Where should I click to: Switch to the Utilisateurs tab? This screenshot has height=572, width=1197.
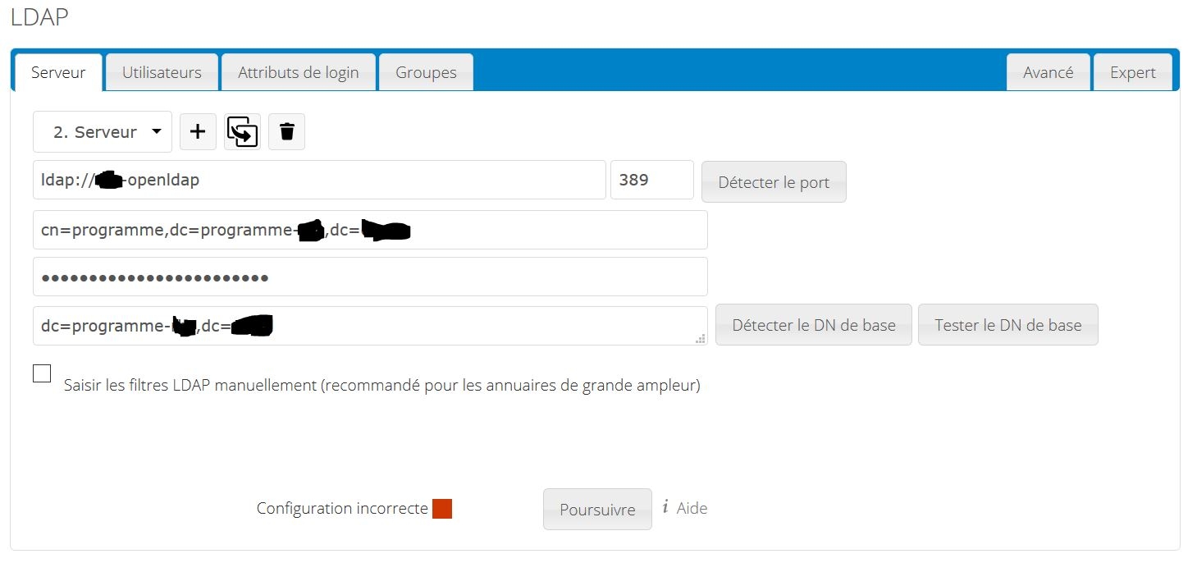click(x=162, y=72)
